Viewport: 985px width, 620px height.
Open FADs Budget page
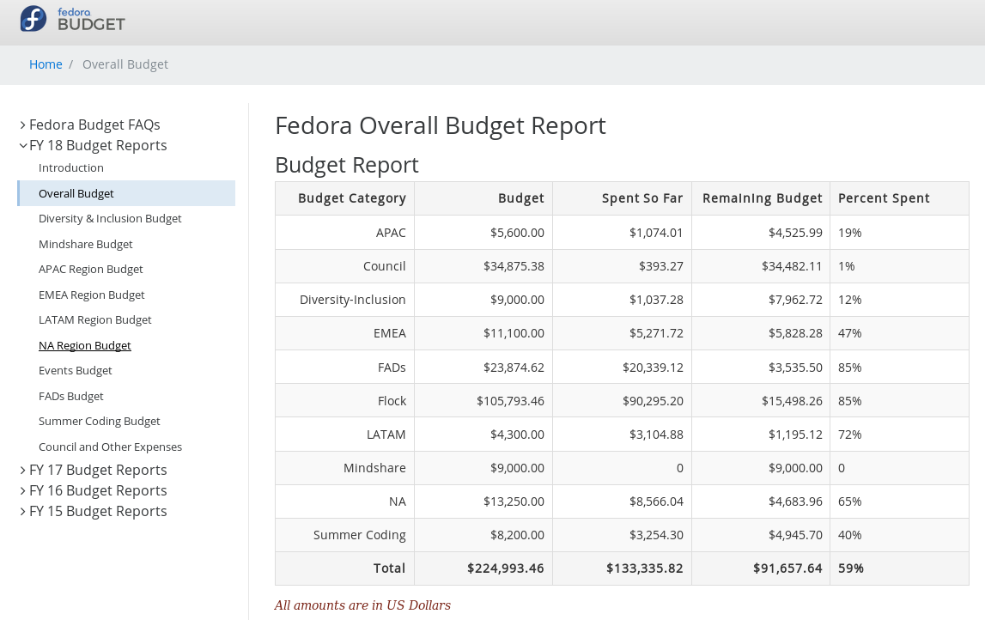tap(71, 396)
